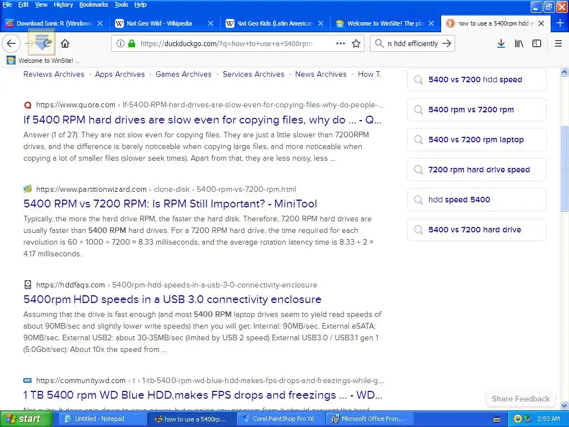Open the Bookmarks menu
Image resolution: width=569 pixels, height=427 pixels.
[93, 4]
